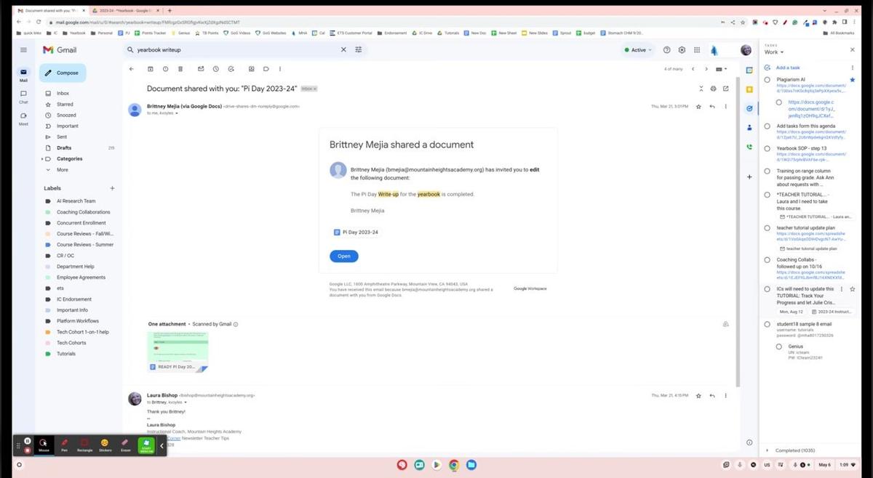Unstar the 'Plagiarism AI' task

(x=853, y=79)
